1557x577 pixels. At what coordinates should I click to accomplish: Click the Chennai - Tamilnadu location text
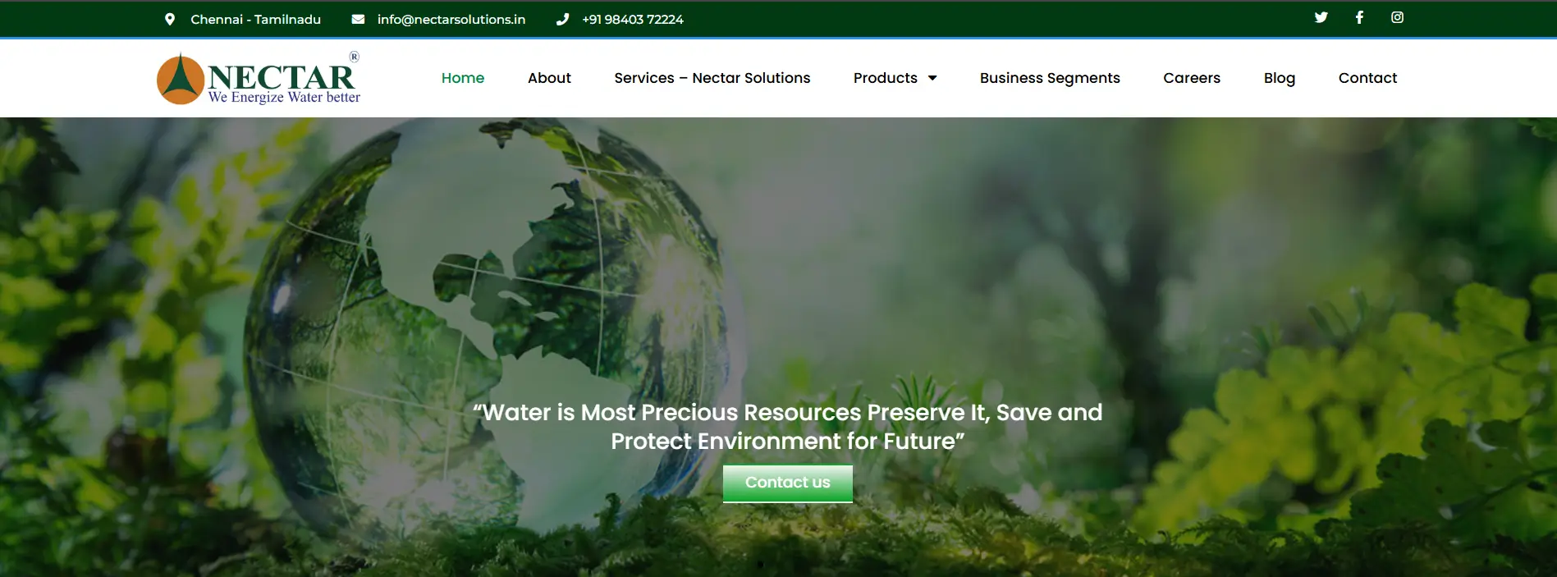point(256,19)
